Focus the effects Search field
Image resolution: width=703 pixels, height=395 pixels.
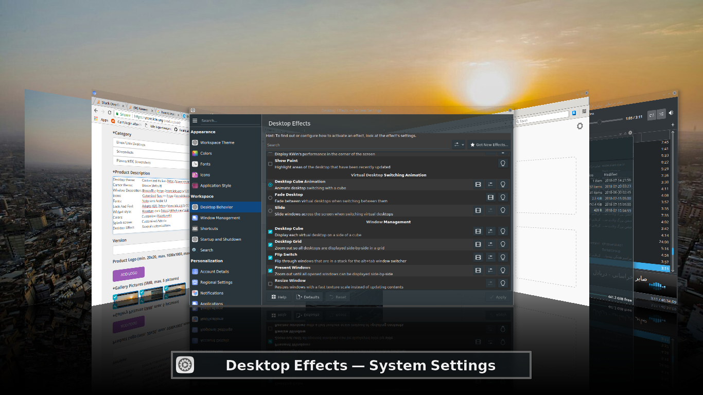point(358,145)
